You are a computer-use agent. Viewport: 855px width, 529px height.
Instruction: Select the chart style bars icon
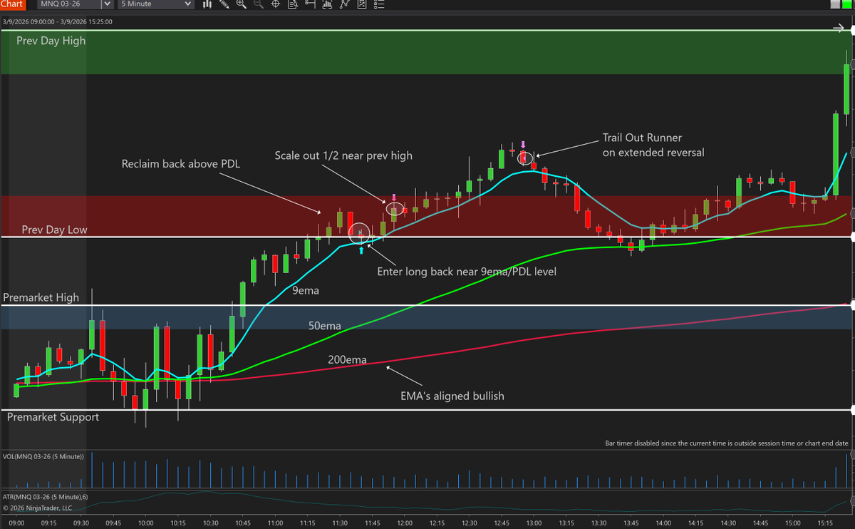click(x=207, y=5)
